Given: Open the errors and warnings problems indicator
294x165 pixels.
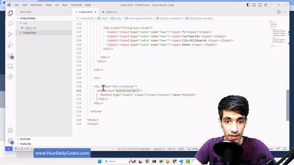Looking at the screenshot, I should pos(23,148).
